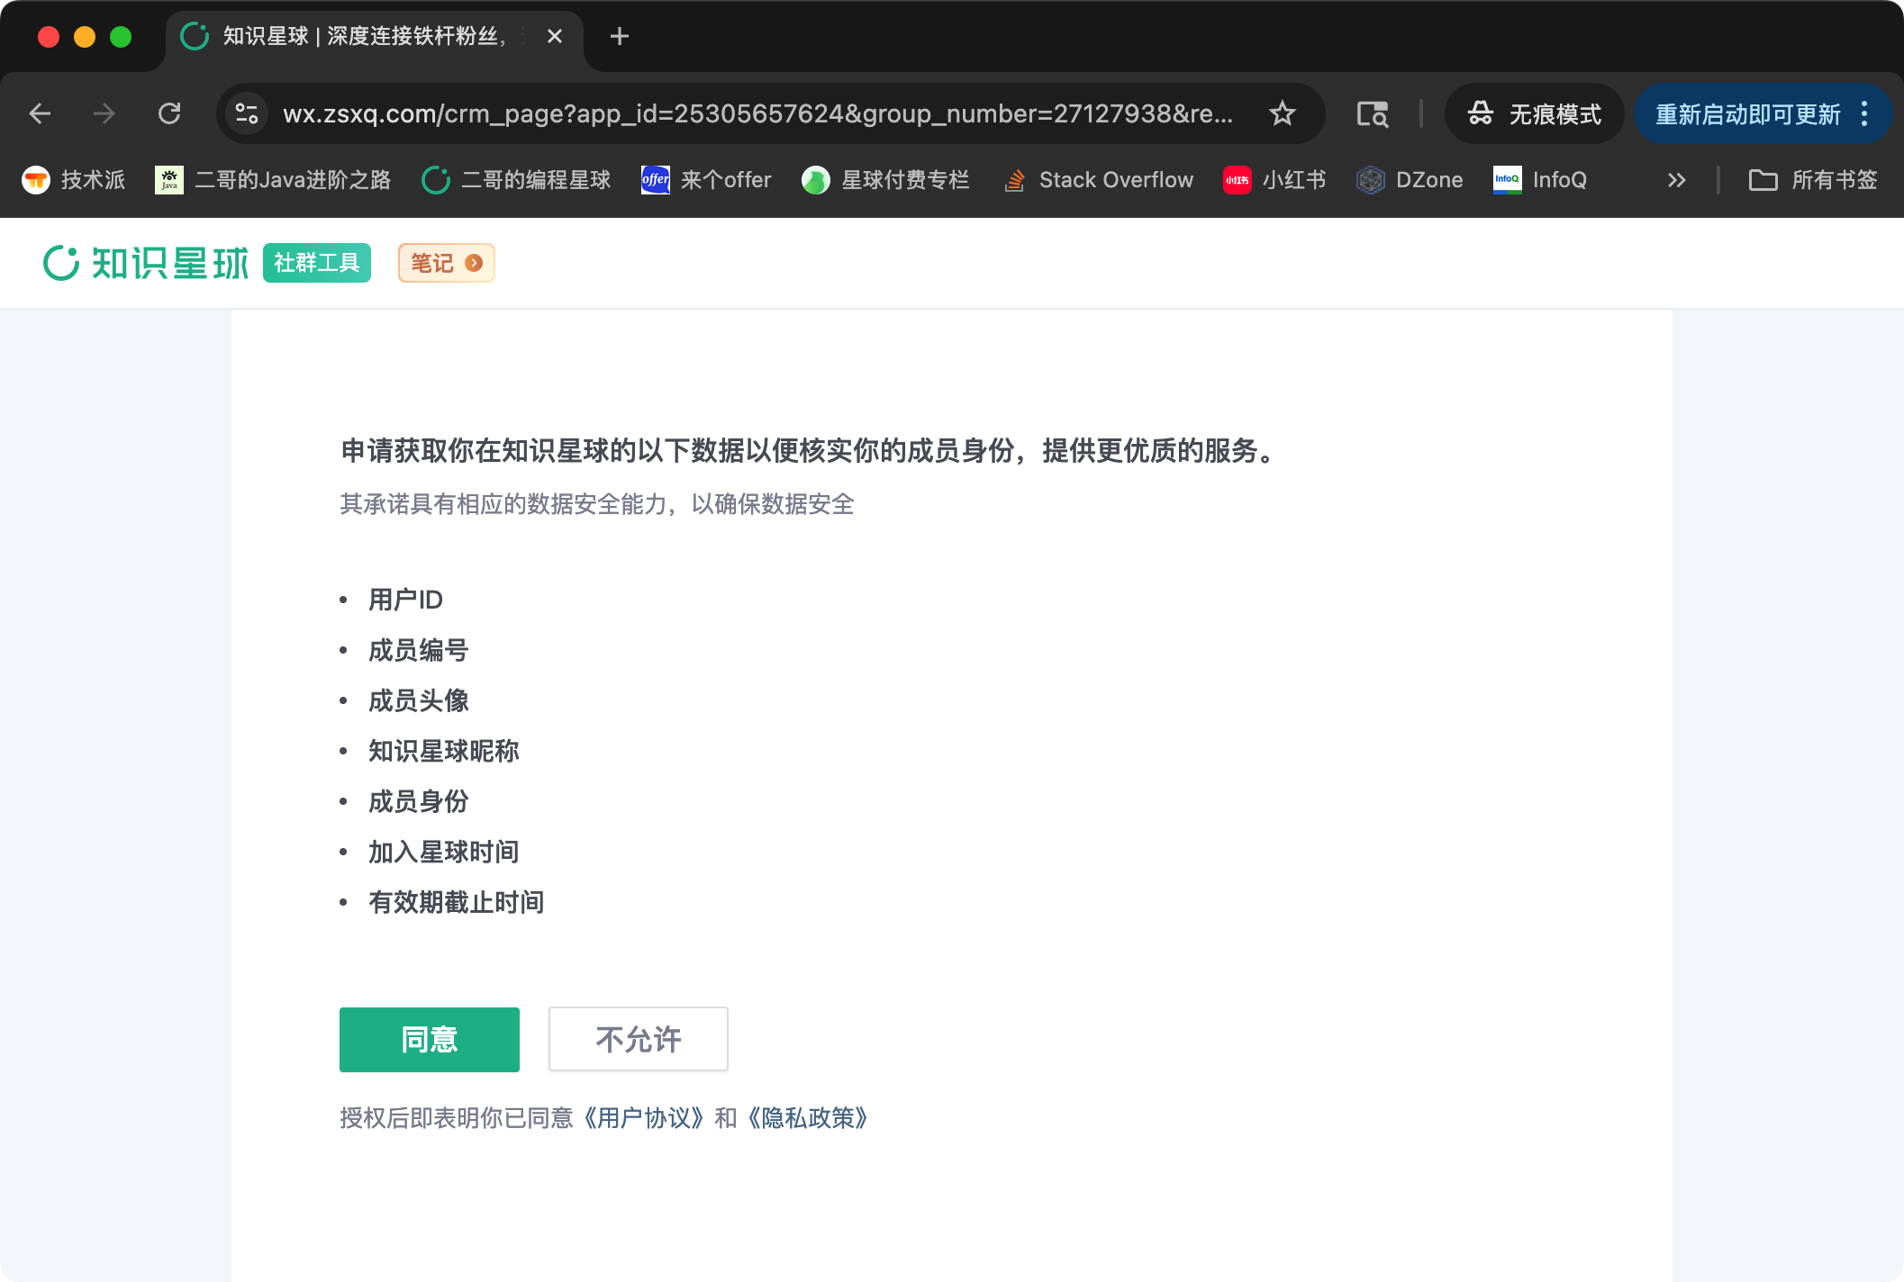This screenshot has width=1904, height=1282.
Task: Bookmark this page with the star icon
Action: point(1282,113)
